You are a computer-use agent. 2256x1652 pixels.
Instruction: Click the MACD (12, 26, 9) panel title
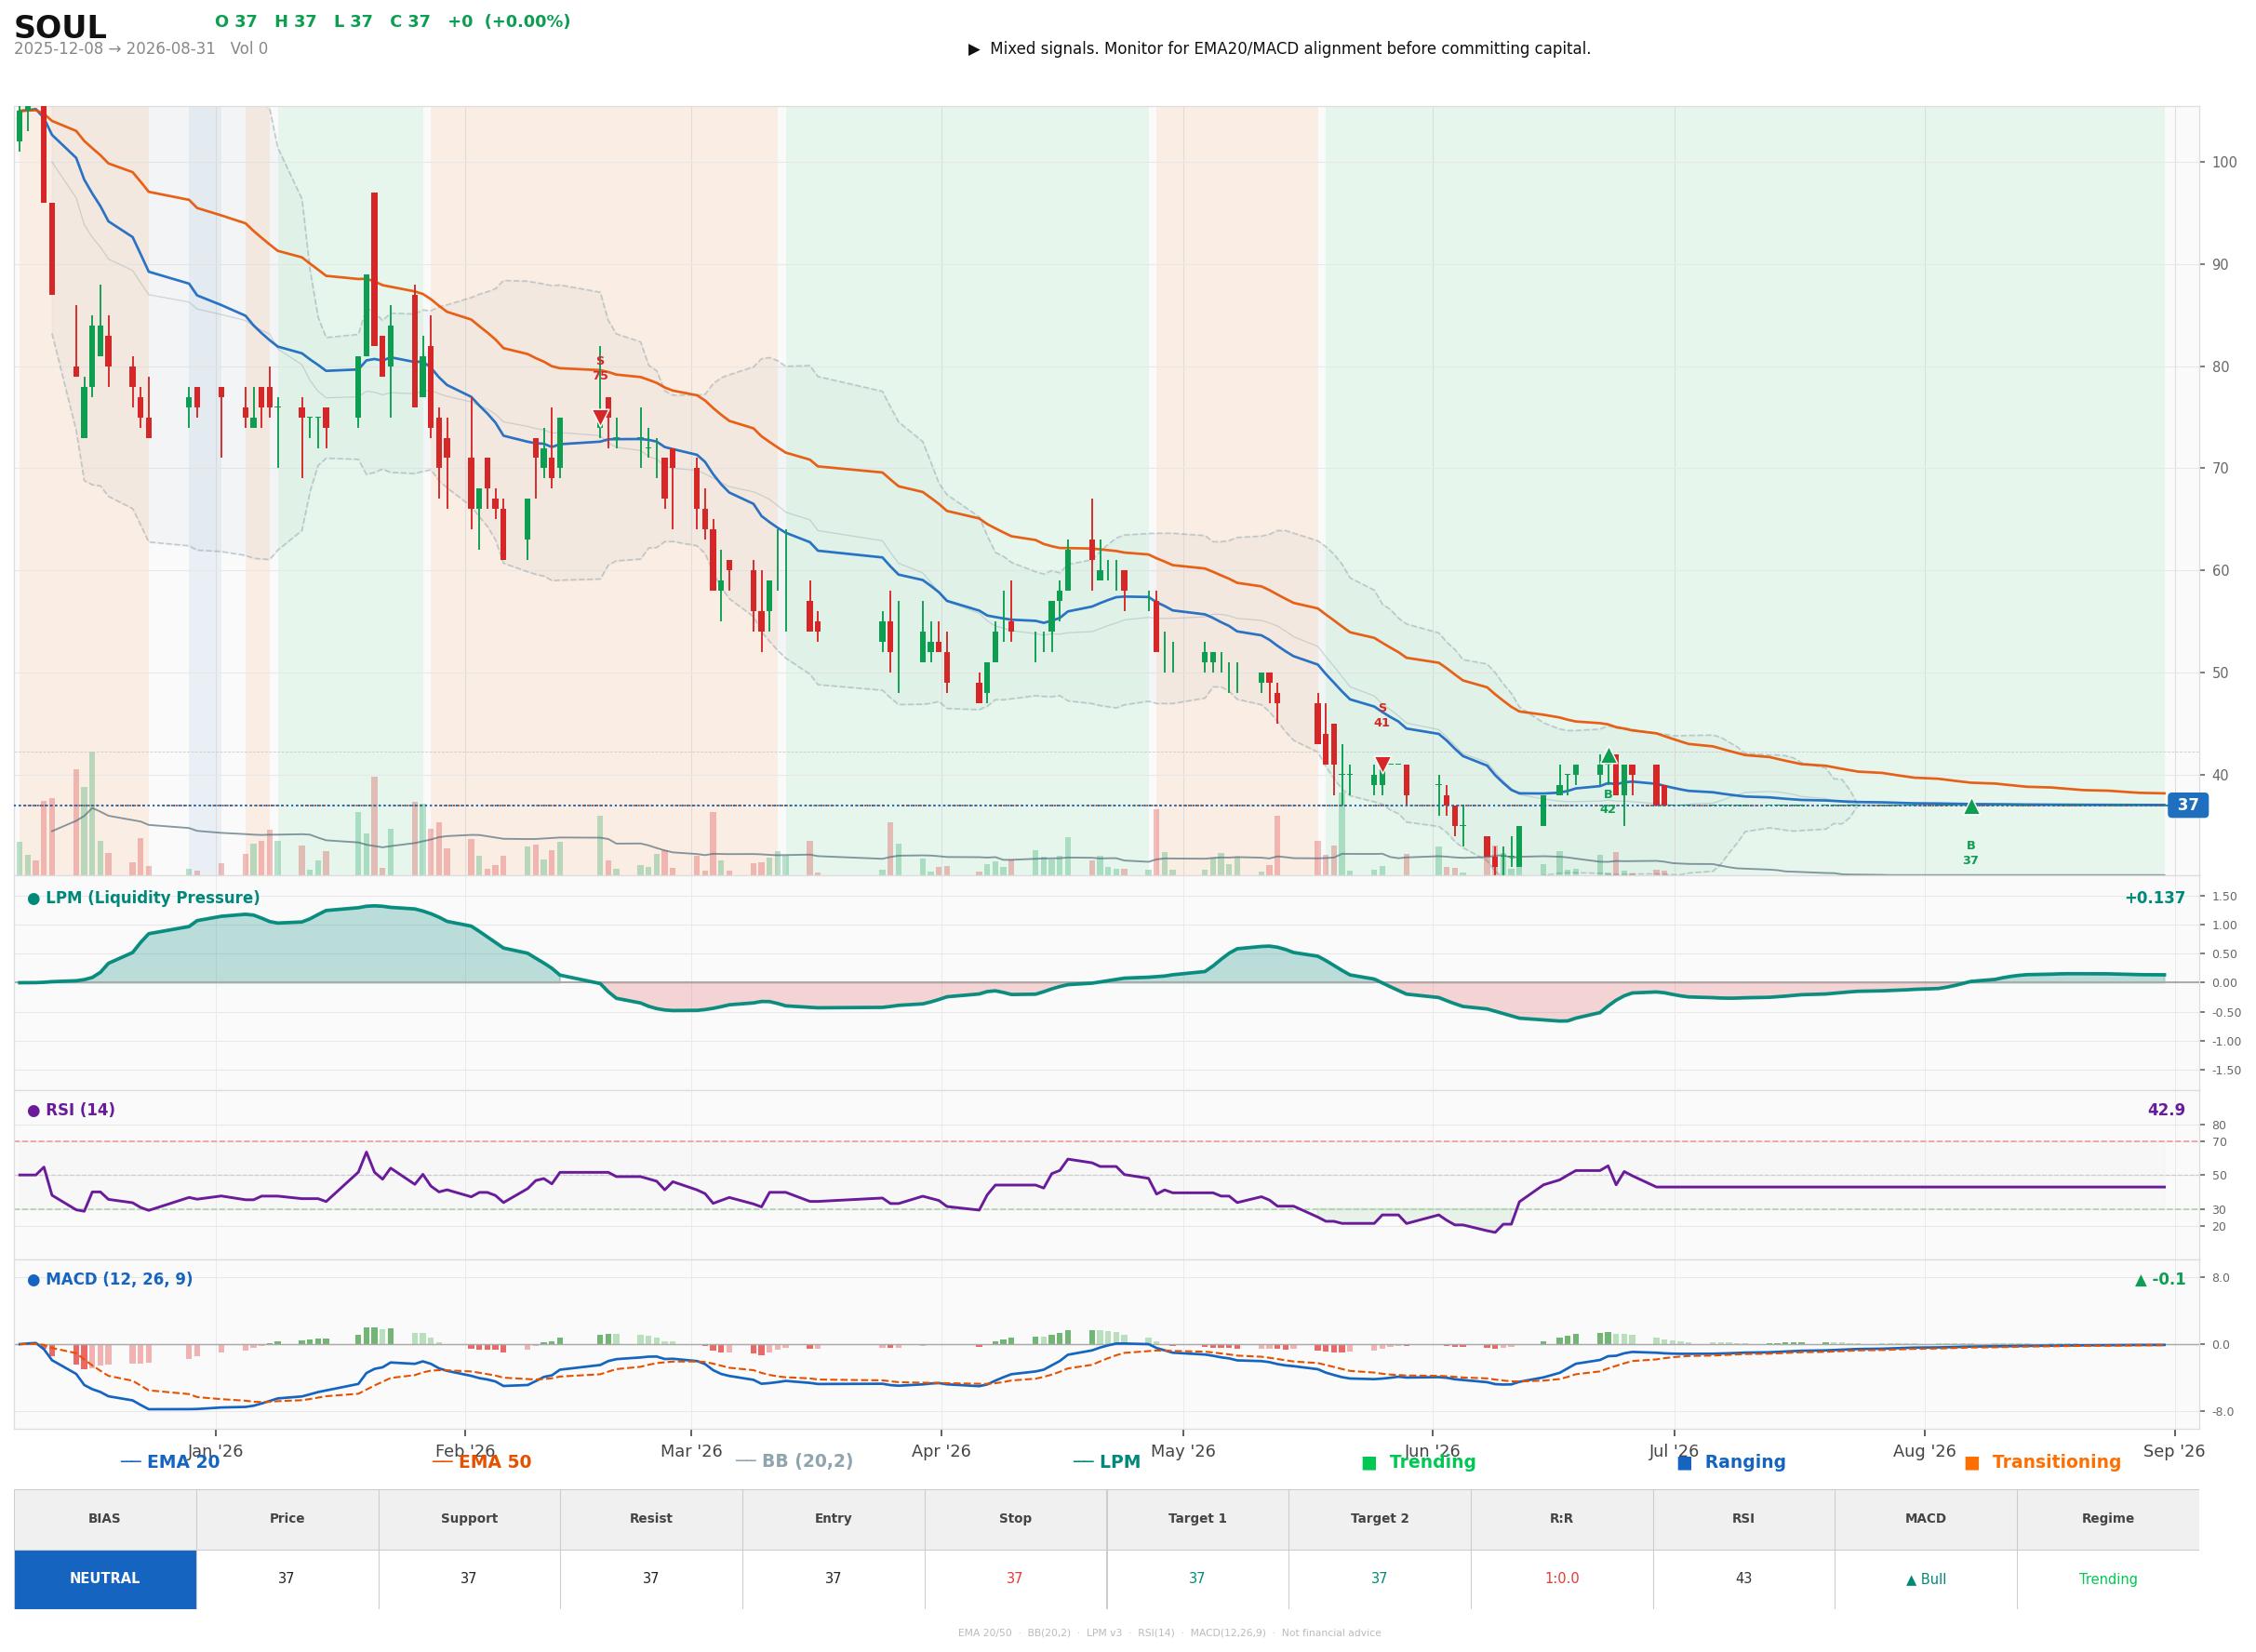point(119,1279)
